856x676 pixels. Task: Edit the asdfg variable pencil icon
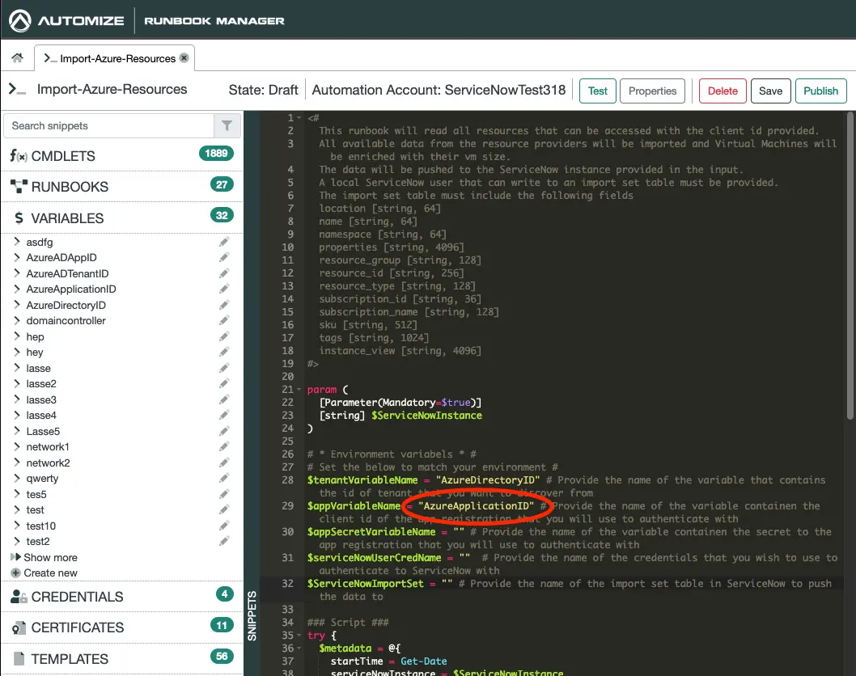coord(224,242)
